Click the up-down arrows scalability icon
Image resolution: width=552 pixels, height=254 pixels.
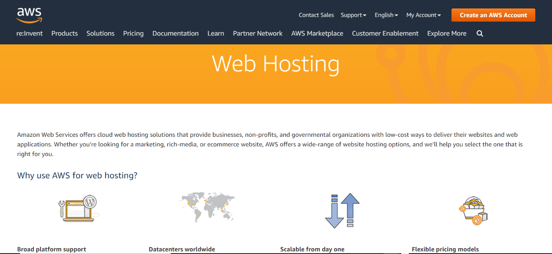pos(342,210)
